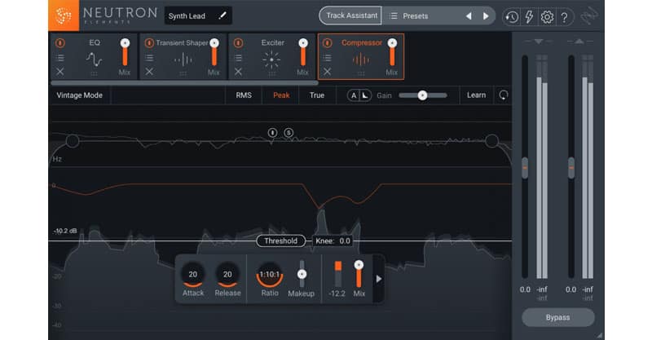This screenshot has width=652, height=340.
Task: Open the settings gear icon
Action: (x=547, y=16)
